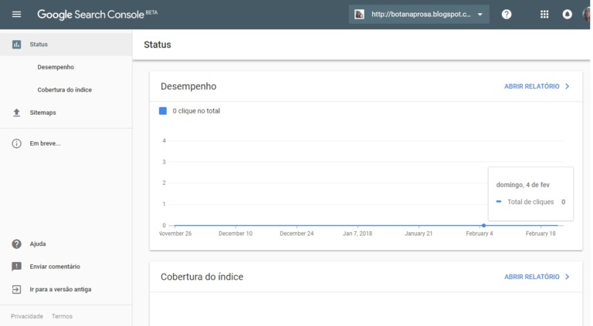Screen dimensions: 593x326
Task: Click the Sitemaps upload icon
Action: 16,113
